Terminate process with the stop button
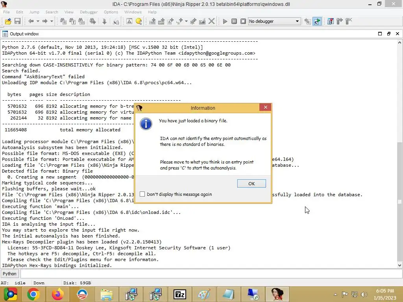Image resolution: width=403 pixels, height=302 pixels. [243, 21]
